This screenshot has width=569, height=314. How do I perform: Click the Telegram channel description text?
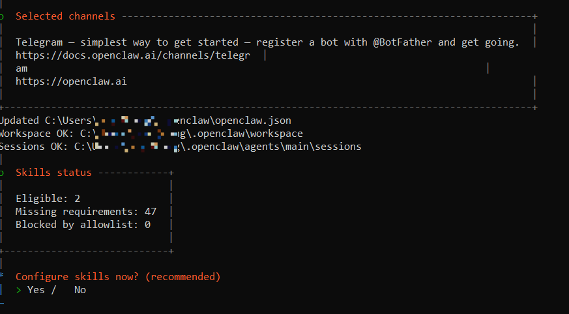tap(196, 42)
